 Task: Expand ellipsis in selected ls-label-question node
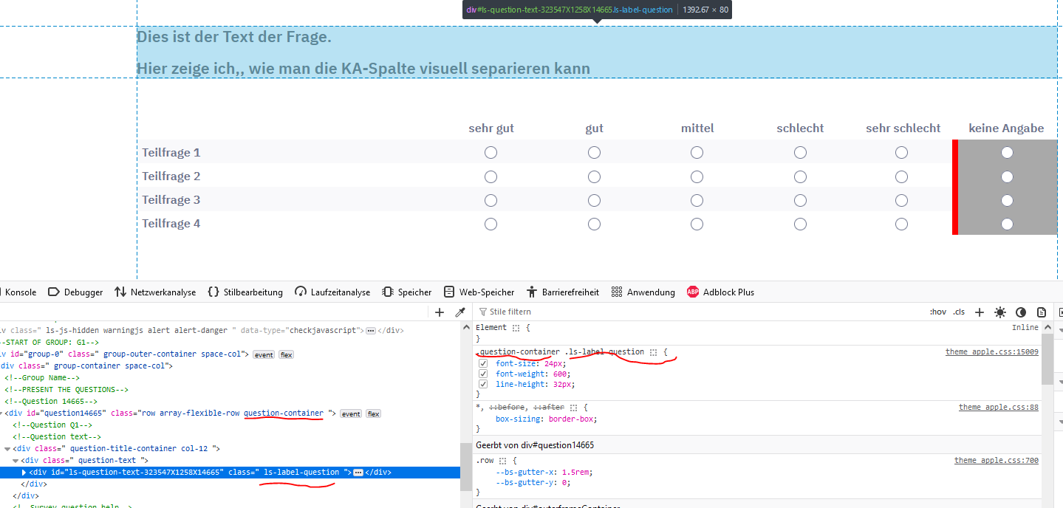pos(358,473)
